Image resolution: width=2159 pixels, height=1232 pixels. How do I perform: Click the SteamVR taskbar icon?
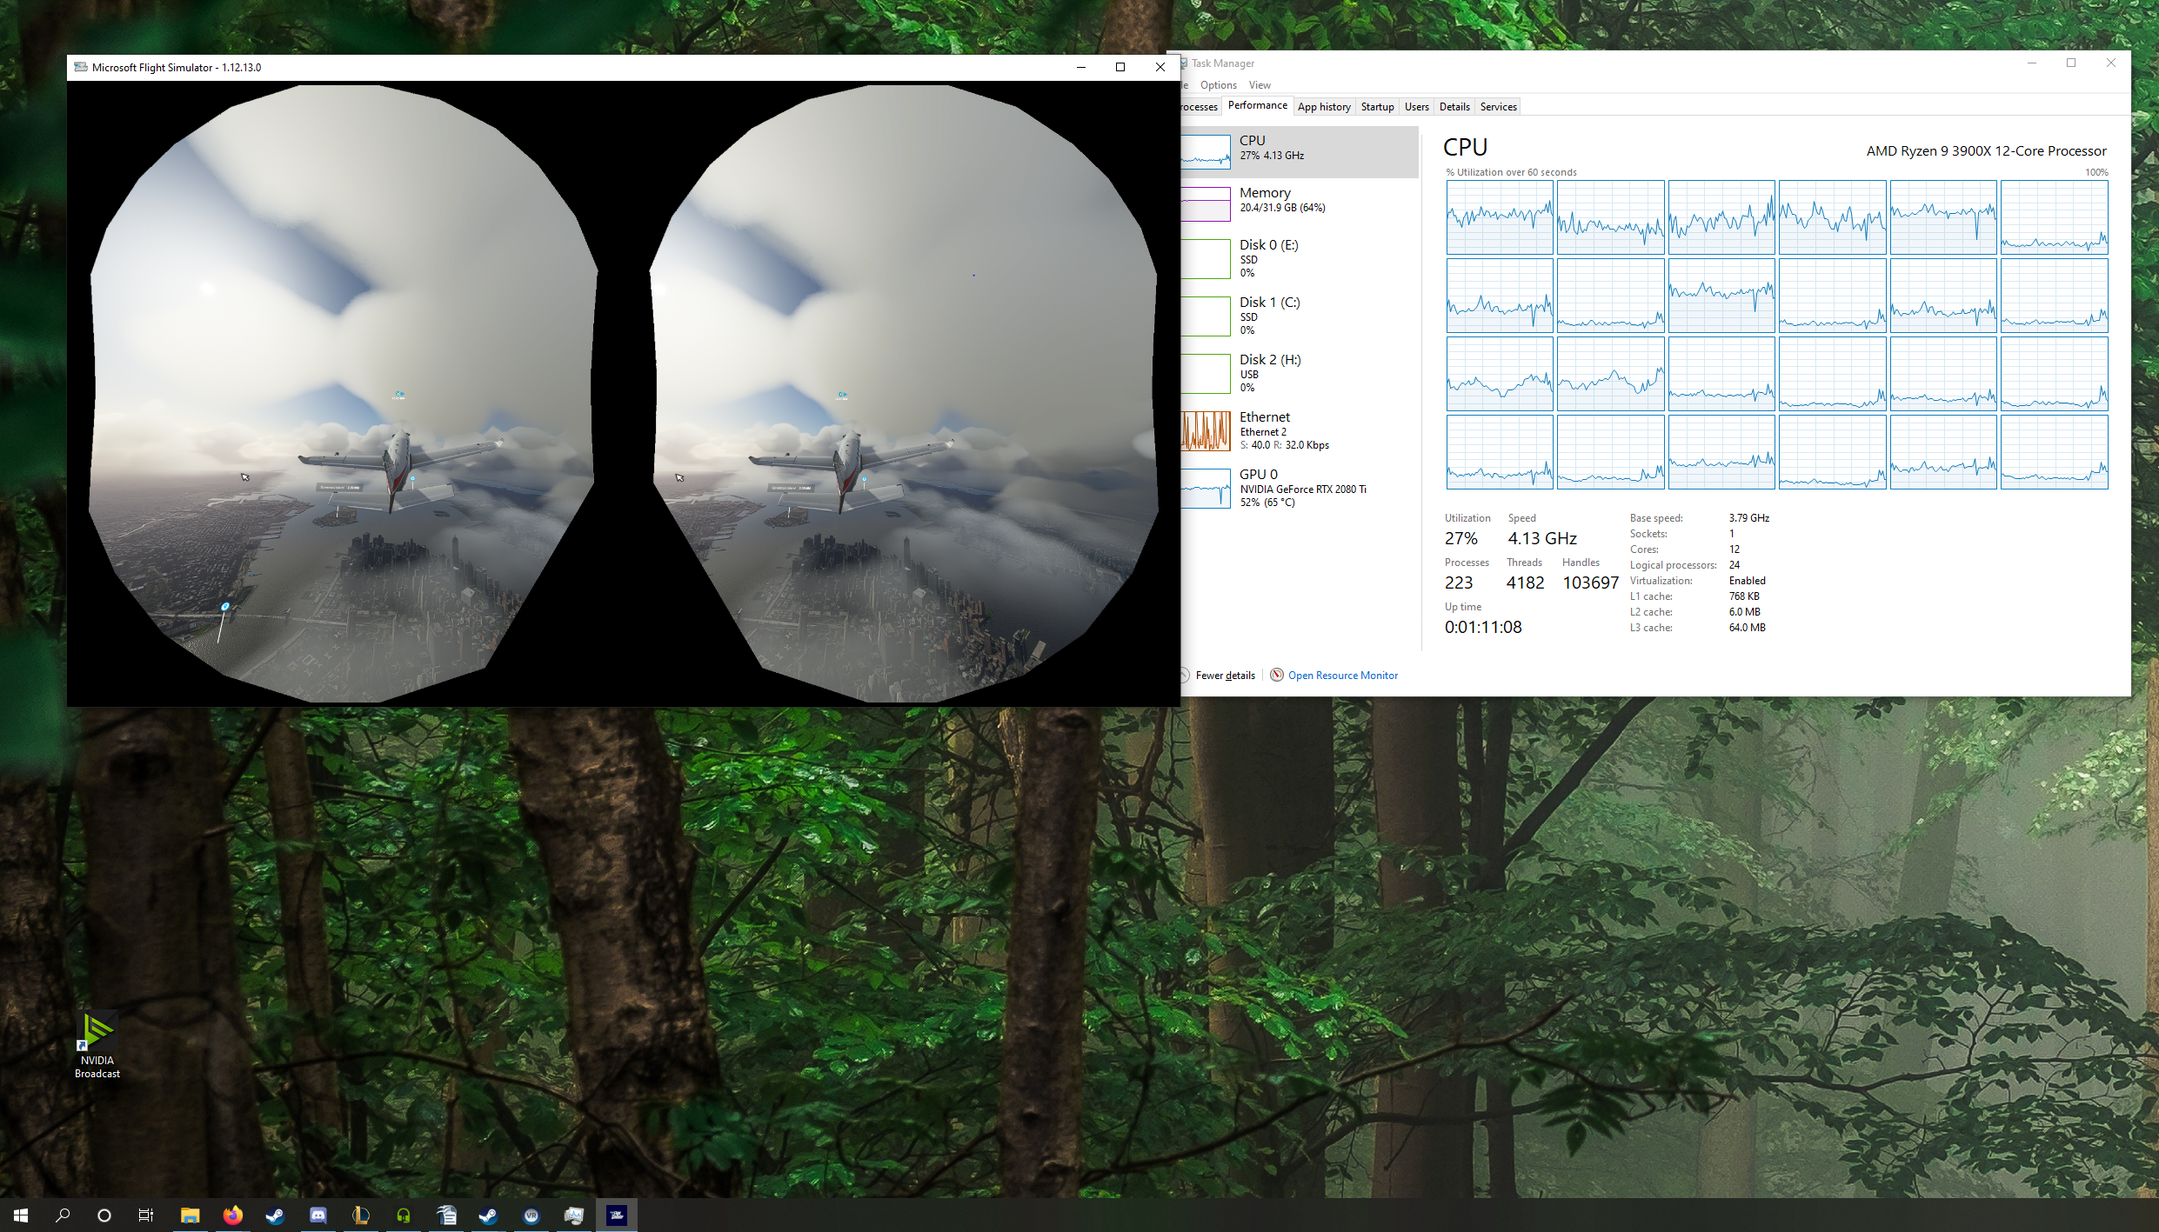pos(531,1215)
